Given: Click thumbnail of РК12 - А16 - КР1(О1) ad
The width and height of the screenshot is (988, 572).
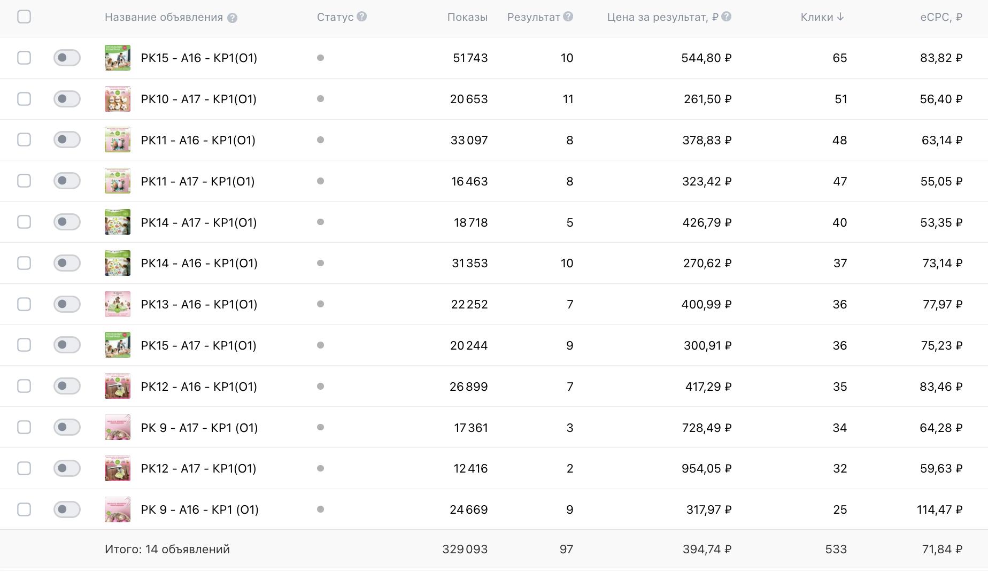Looking at the screenshot, I should pos(118,386).
